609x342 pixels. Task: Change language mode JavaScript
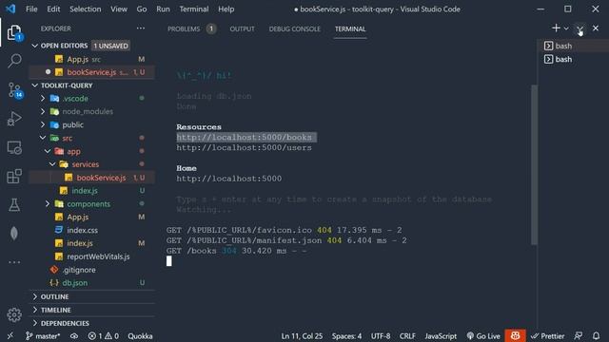[x=441, y=336]
